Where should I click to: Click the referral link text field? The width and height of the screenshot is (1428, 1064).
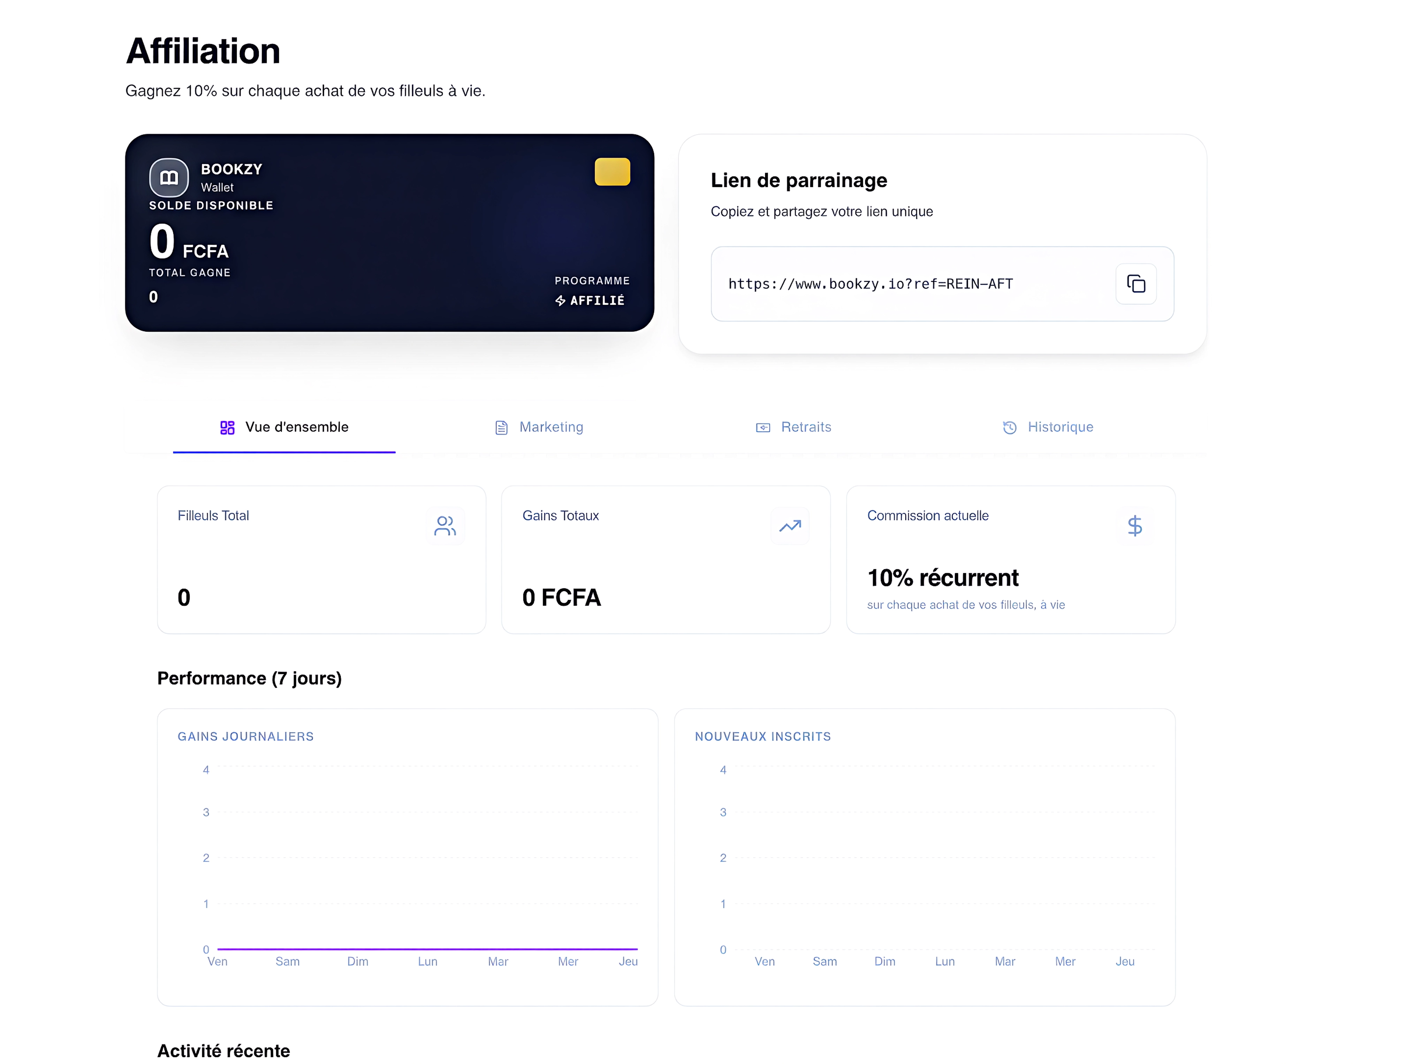pyautogui.click(x=942, y=284)
